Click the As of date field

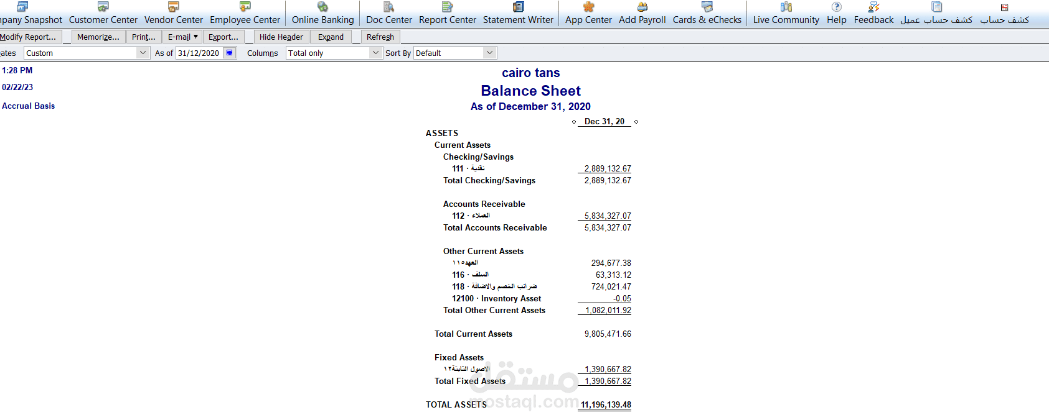[x=200, y=53]
